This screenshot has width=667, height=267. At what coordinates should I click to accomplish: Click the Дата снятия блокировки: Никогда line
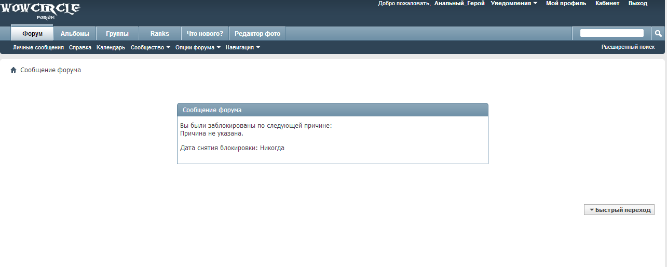(232, 148)
